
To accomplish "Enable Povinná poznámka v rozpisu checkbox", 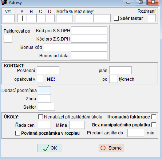I will click(x=18, y=133).
